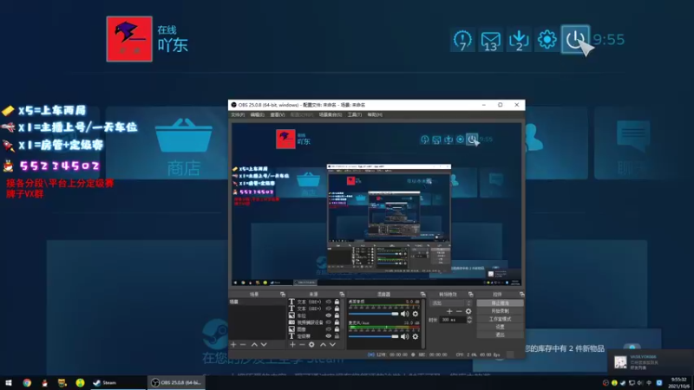Open OBS 查看(V) menu
Screen dimensions: 694x390
pyautogui.click(x=278, y=115)
